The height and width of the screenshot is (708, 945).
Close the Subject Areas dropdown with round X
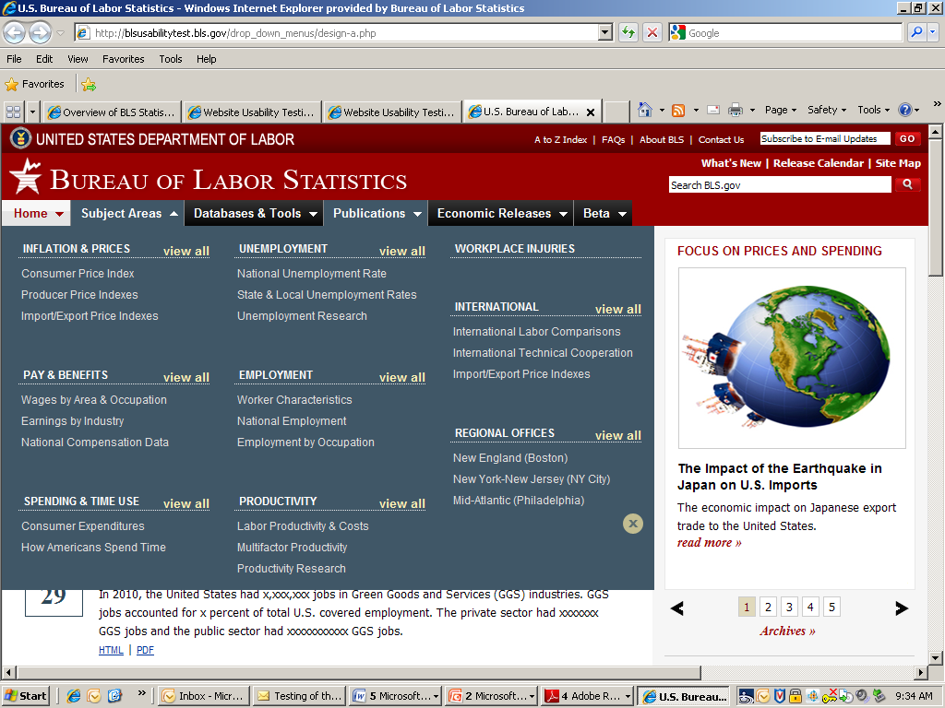tap(633, 524)
